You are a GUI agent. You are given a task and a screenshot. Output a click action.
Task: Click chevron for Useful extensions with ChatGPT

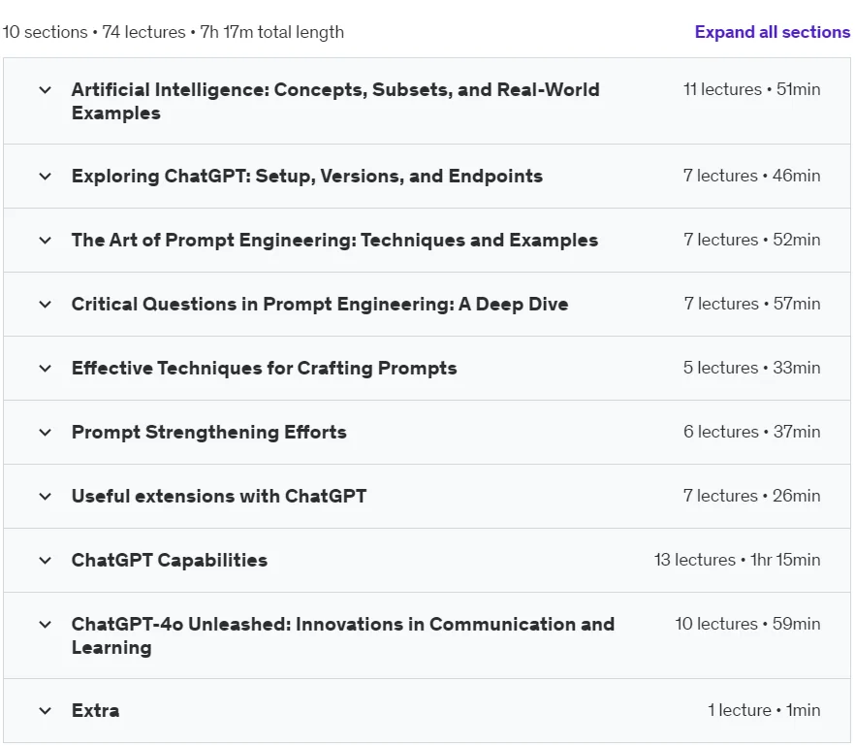click(x=46, y=496)
